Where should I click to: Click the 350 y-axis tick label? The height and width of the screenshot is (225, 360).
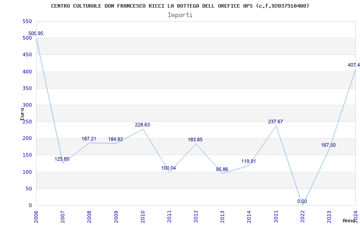pyautogui.click(x=27, y=88)
